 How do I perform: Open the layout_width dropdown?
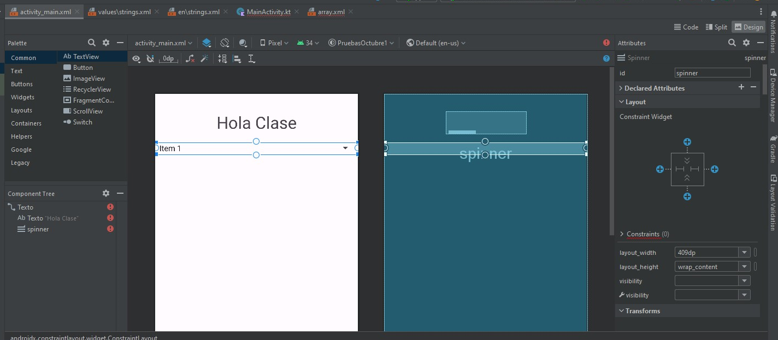(x=744, y=253)
